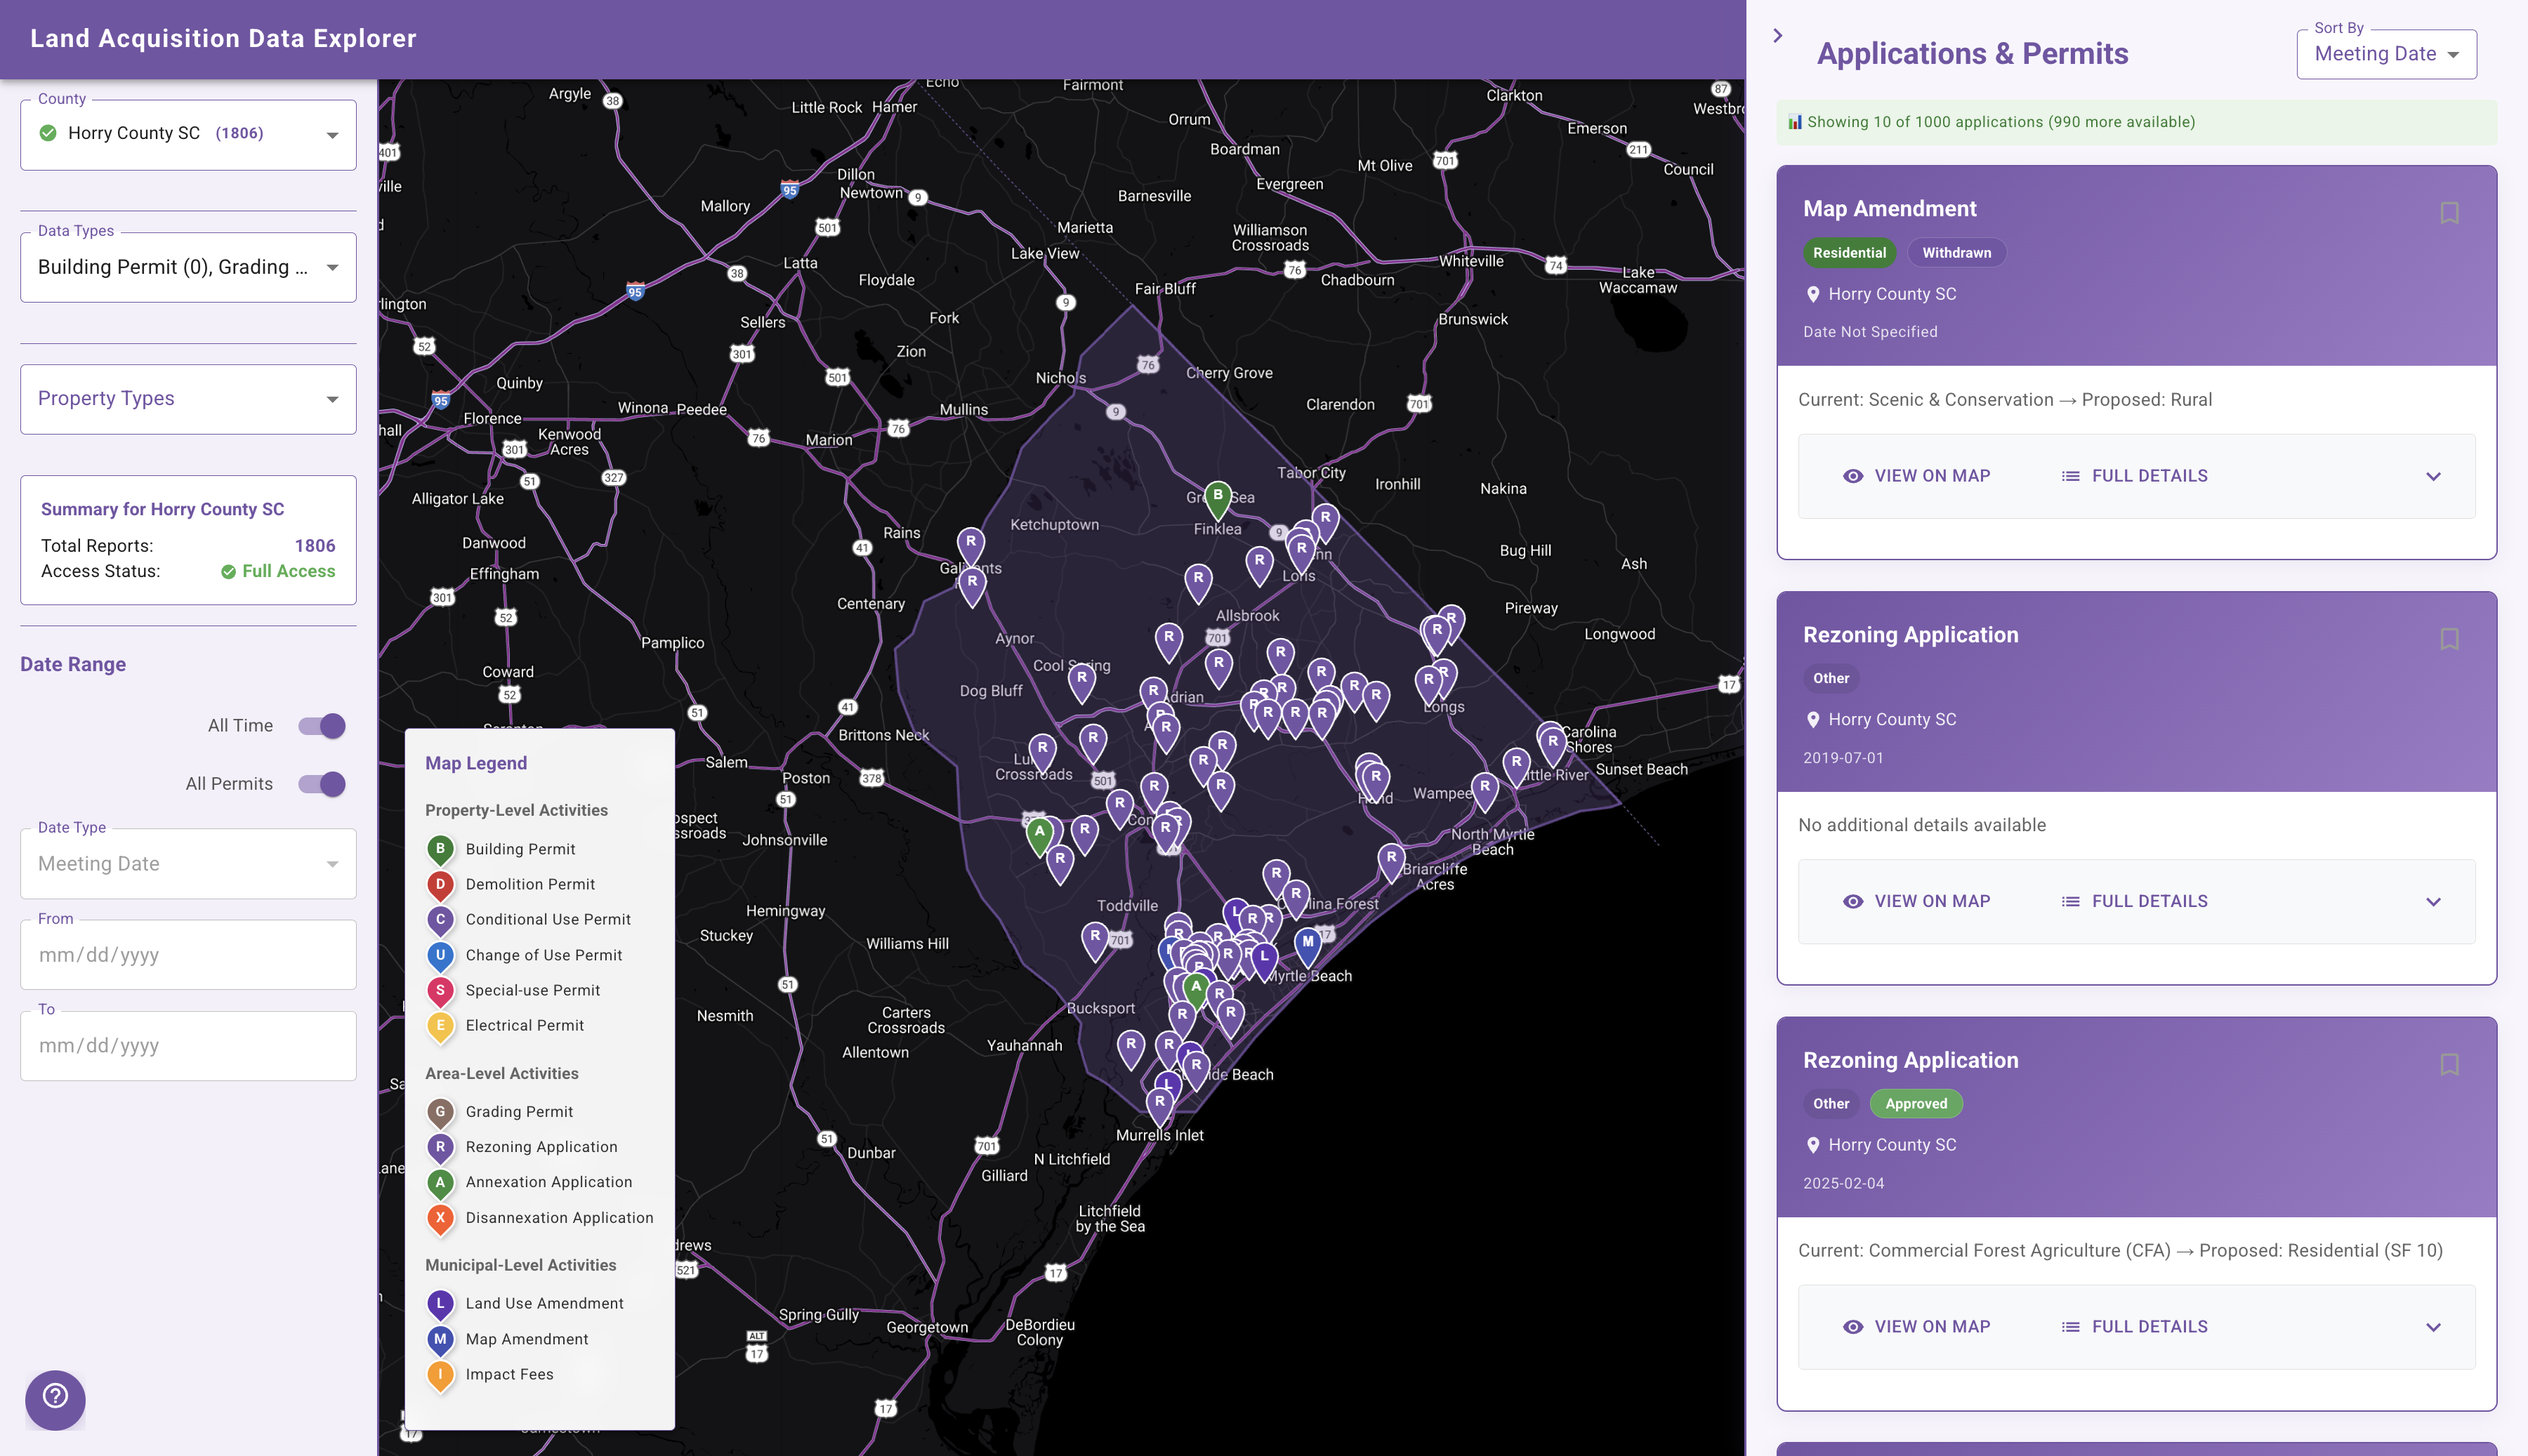Click a rezoning 'R' marker near Loris
This screenshot has width=2528, height=1456.
pos(1300,548)
